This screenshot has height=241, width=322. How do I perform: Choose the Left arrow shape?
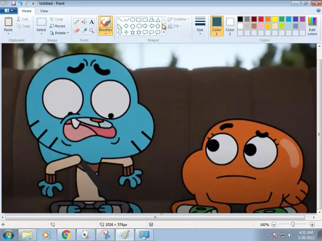(152, 26)
